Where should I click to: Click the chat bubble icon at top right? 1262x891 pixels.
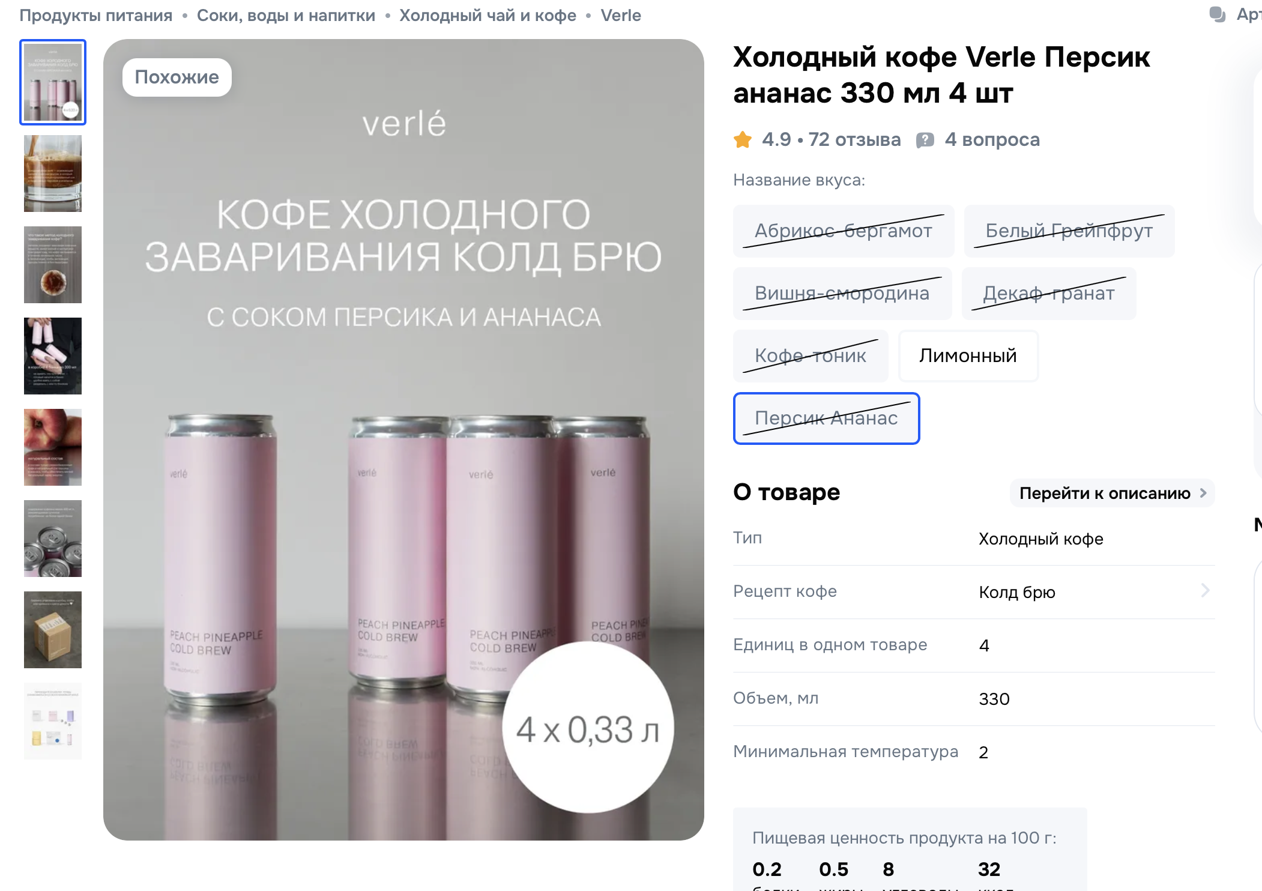1218,14
